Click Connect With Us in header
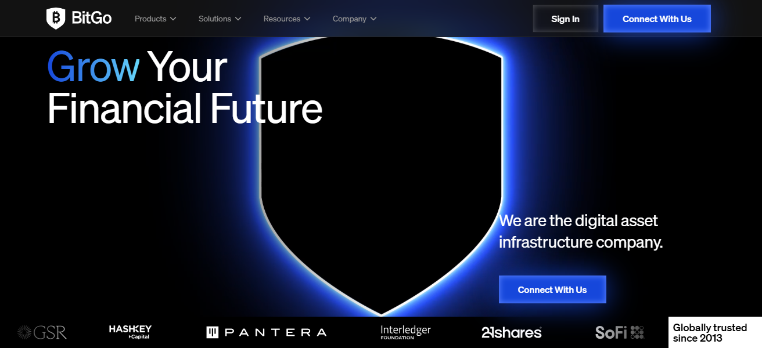This screenshot has width=762, height=348. click(x=657, y=19)
